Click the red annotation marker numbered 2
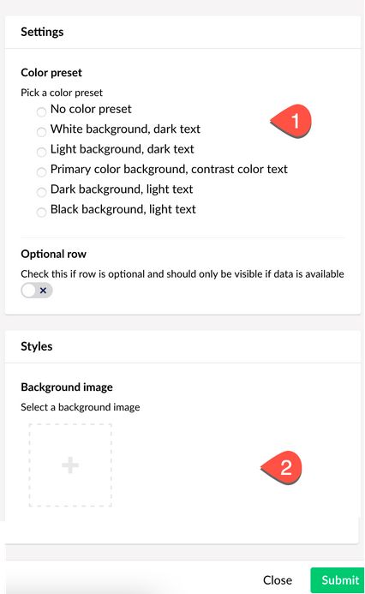This screenshot has height=594, width=365. click(281, 468)
